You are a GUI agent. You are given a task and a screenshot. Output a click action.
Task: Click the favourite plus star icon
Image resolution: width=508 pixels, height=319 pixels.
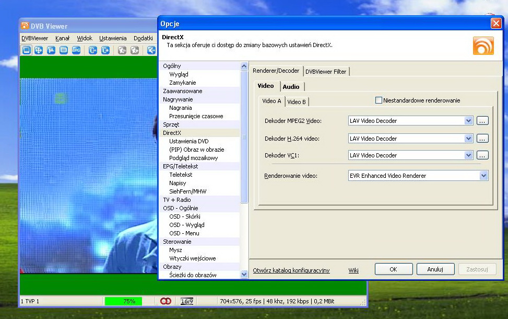point(135,50)
